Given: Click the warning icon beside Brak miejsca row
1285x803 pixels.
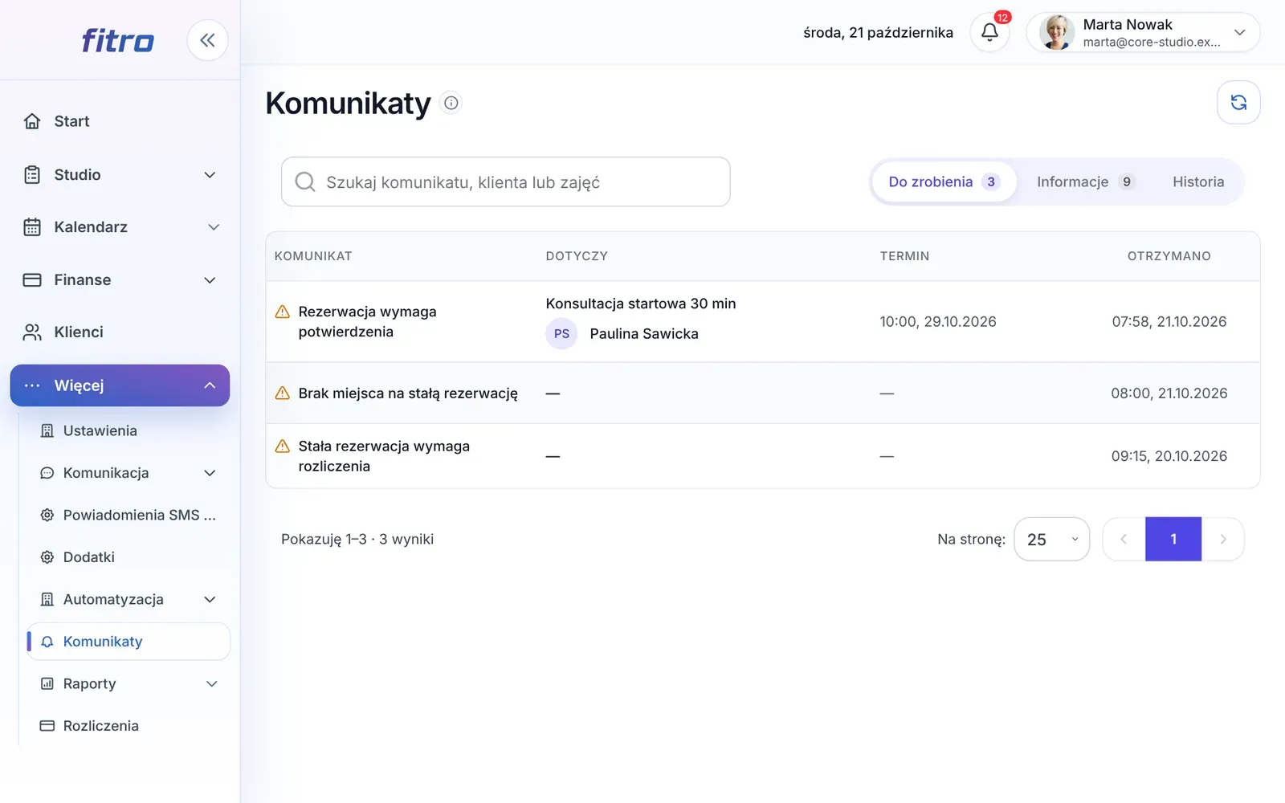Looking at the screenshot, I should pyautogui.click(x=283, y=393).
